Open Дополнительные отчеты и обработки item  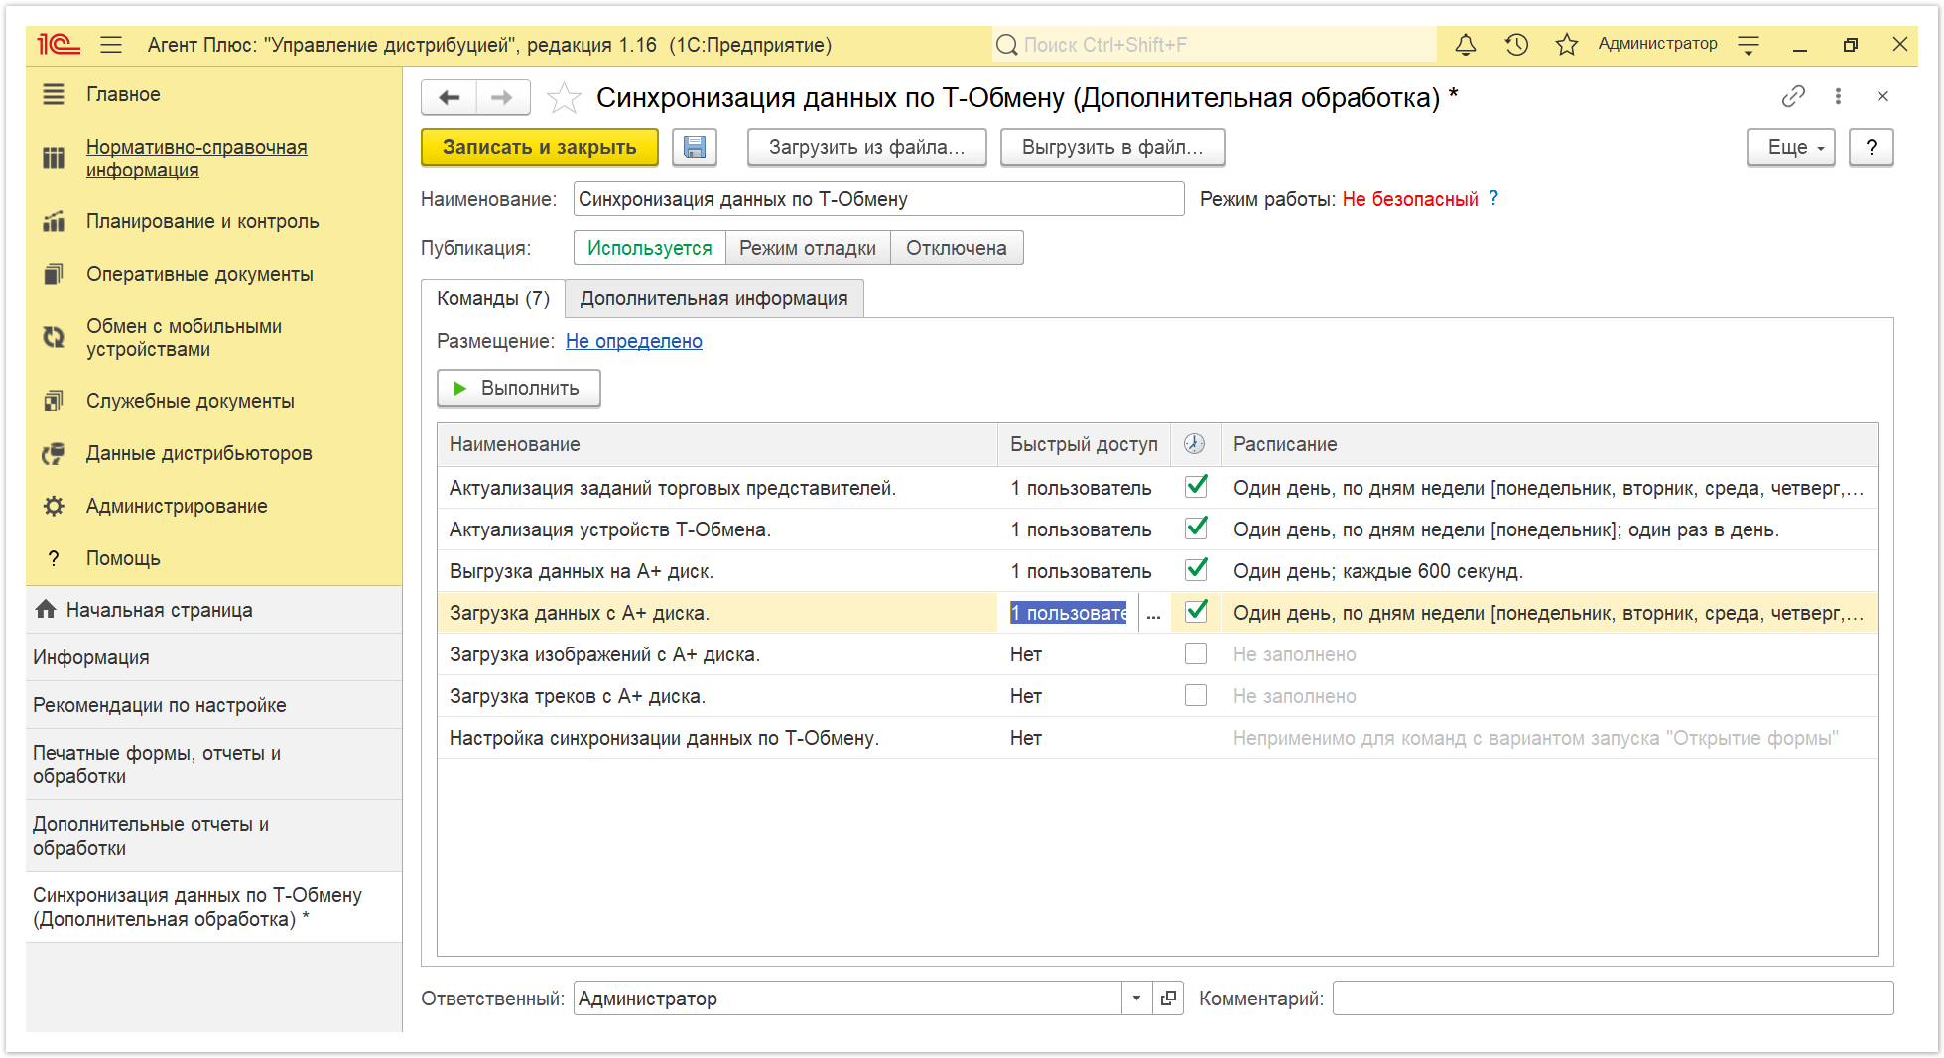click(x=213, y=836)
